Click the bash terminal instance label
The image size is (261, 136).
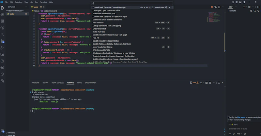pos(194,83)
